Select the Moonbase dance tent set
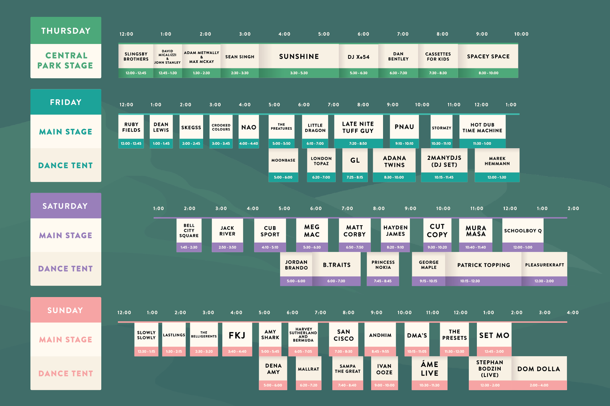 coord(283,165)
